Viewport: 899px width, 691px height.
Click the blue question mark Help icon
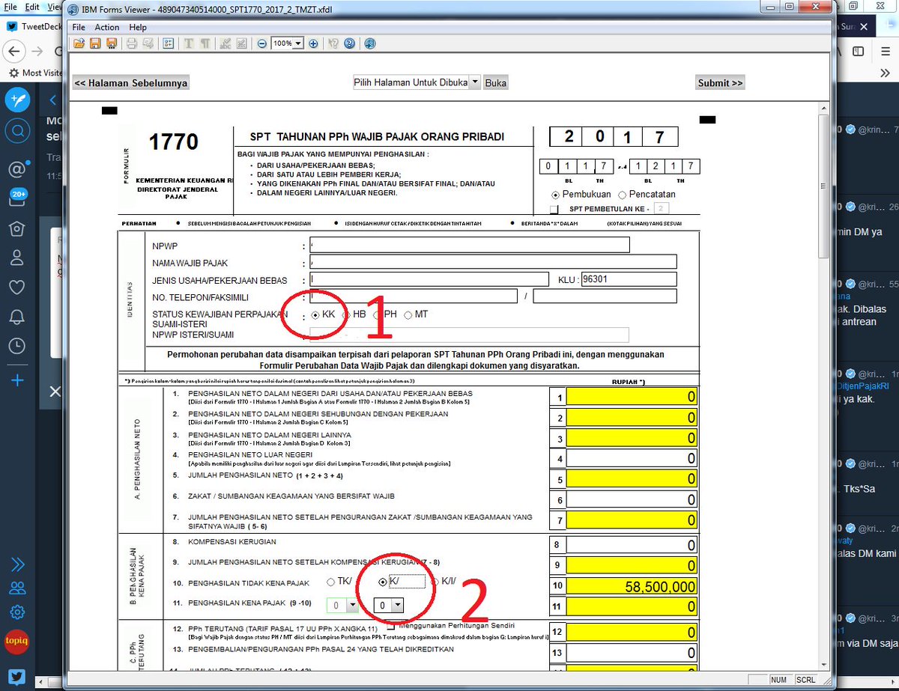(349, 43)
